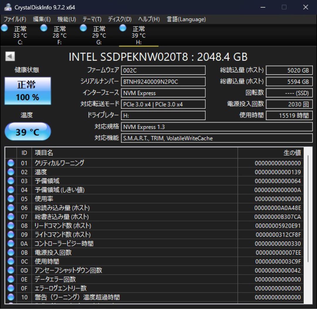Open the テーマ(T) menu
Viewport: 317px width, 309px height.
tap(92, 19)
